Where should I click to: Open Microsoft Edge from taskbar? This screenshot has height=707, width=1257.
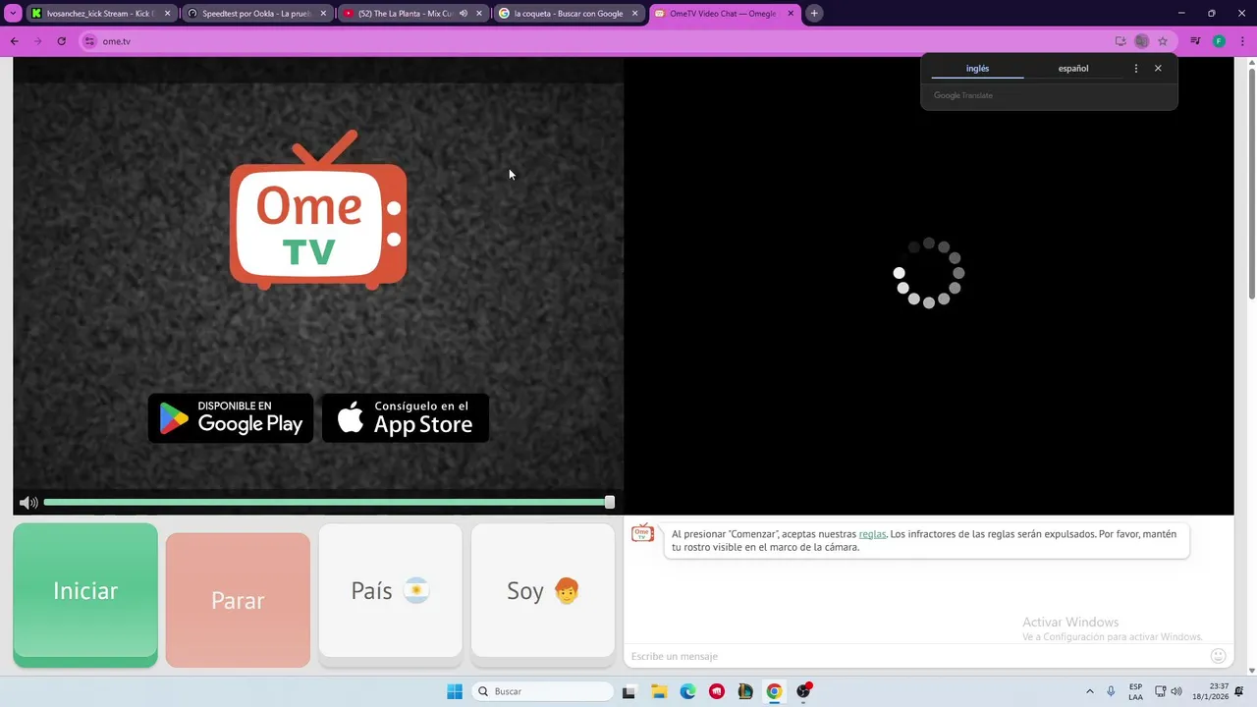coord(687,691)
